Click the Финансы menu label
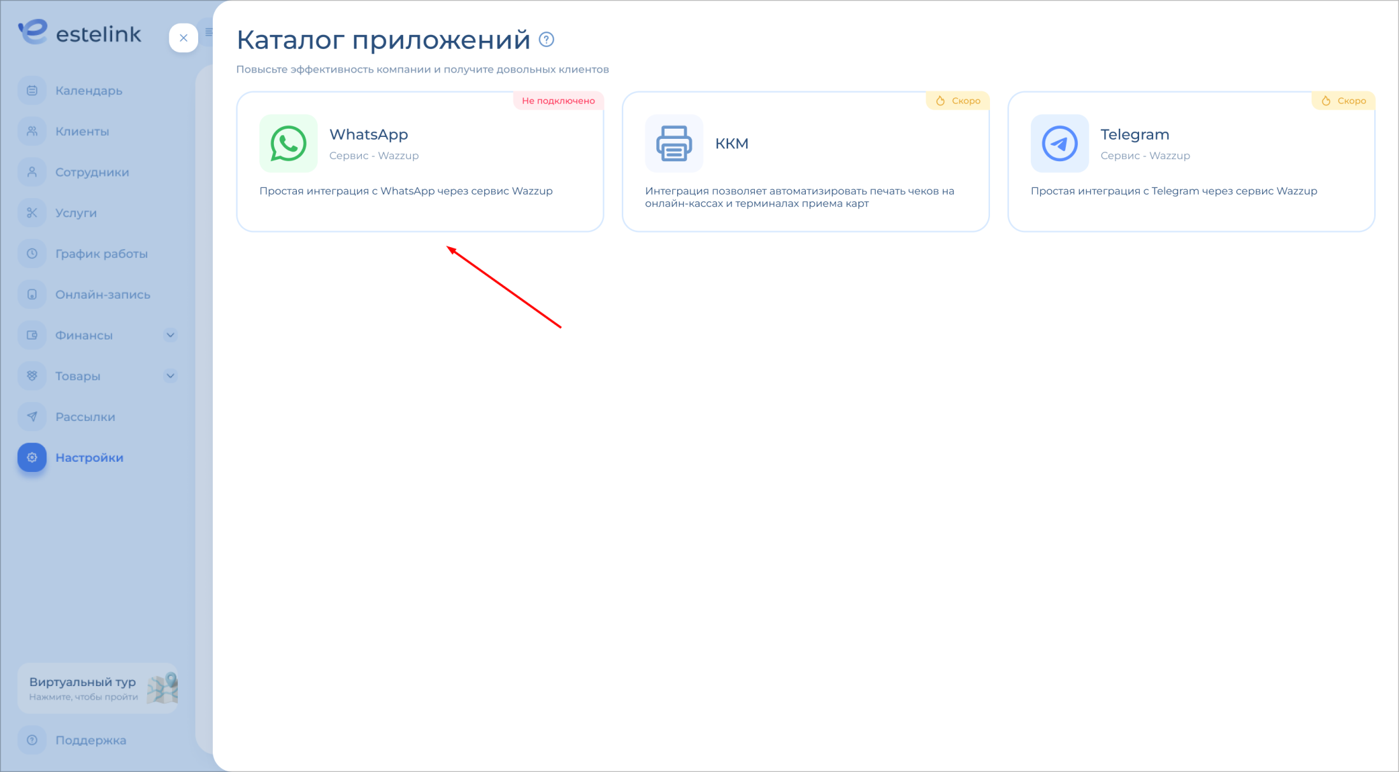This screenshot has height=772, width=1399. click(84, 335)
